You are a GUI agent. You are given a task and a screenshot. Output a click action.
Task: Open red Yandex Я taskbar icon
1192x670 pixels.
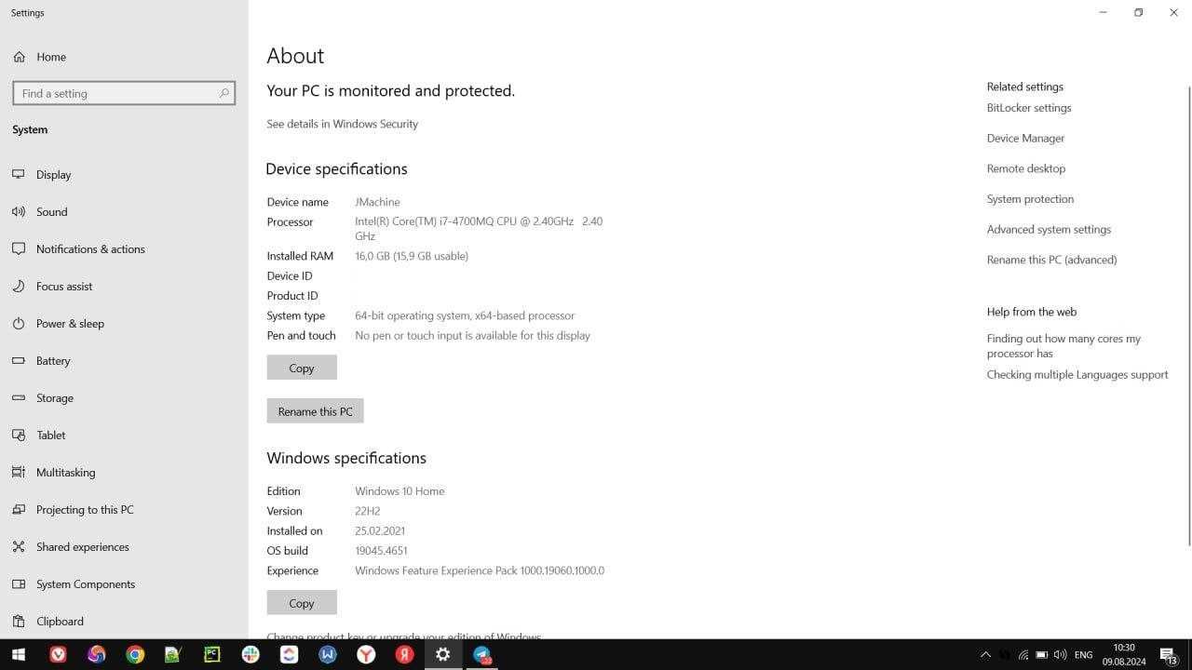404,654
